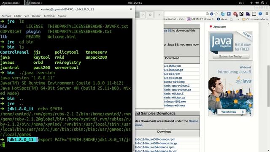Download the 8u11-linux-x64-demos.rpm file

point(155,147)
